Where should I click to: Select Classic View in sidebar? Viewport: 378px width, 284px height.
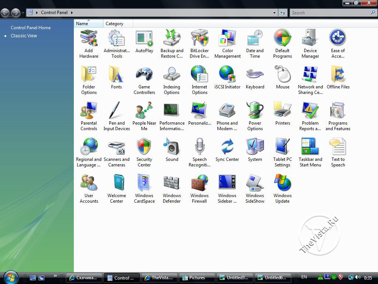pos(24,36)
